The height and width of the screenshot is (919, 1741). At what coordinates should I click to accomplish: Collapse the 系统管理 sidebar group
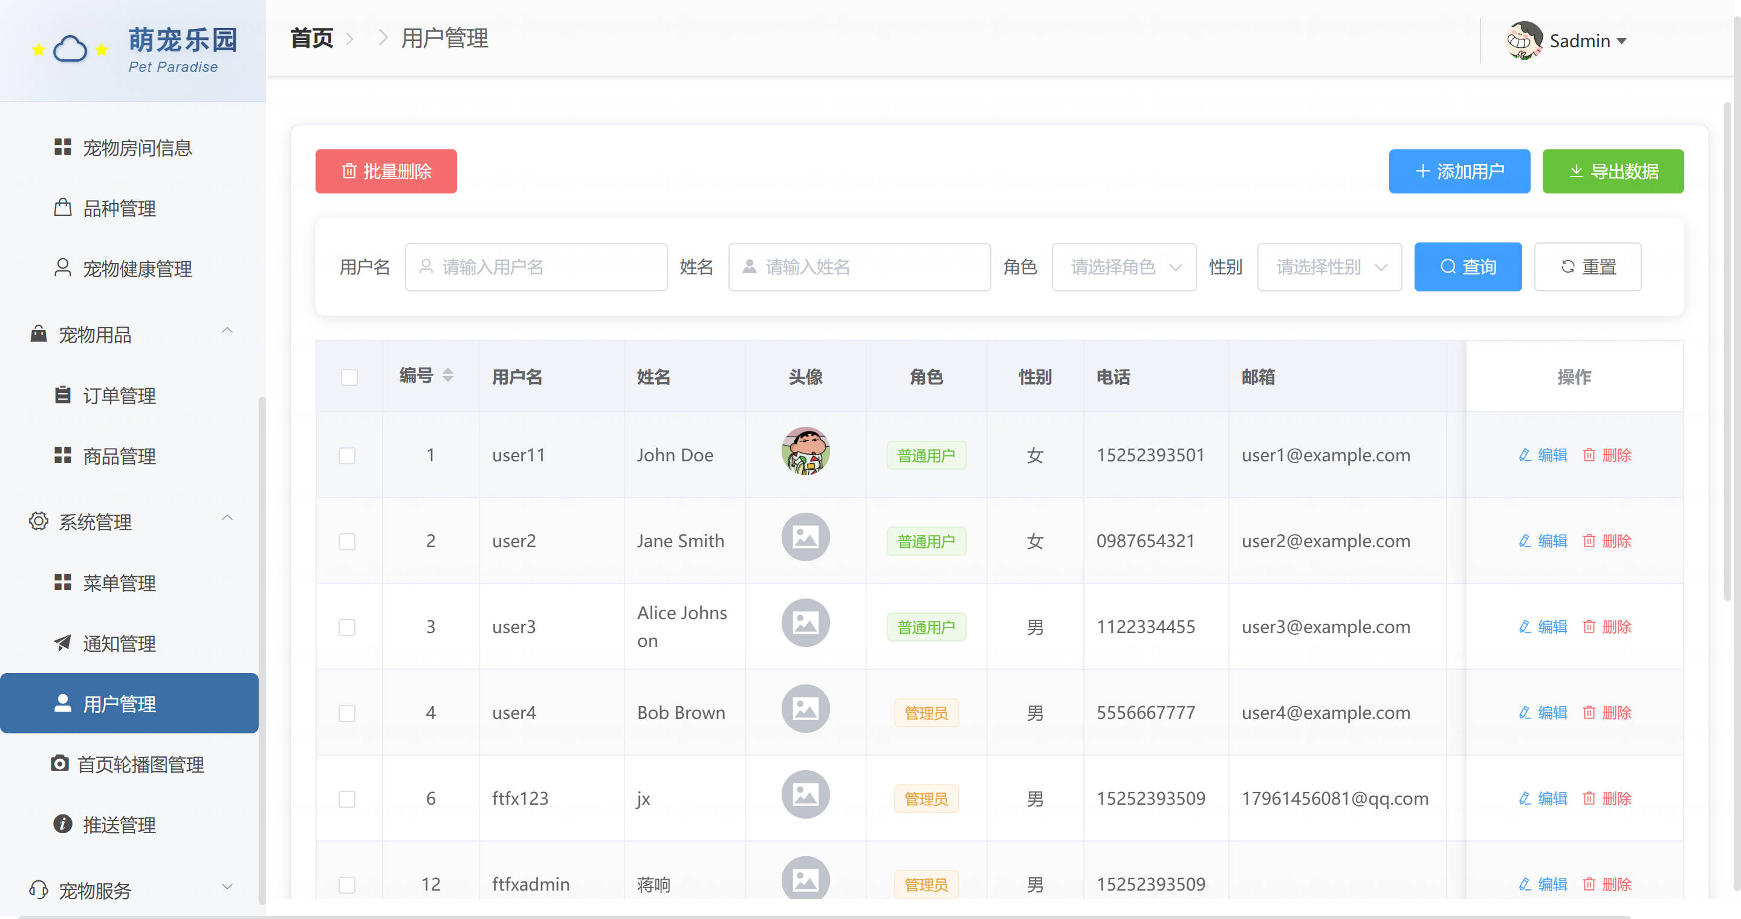[227, 518]
